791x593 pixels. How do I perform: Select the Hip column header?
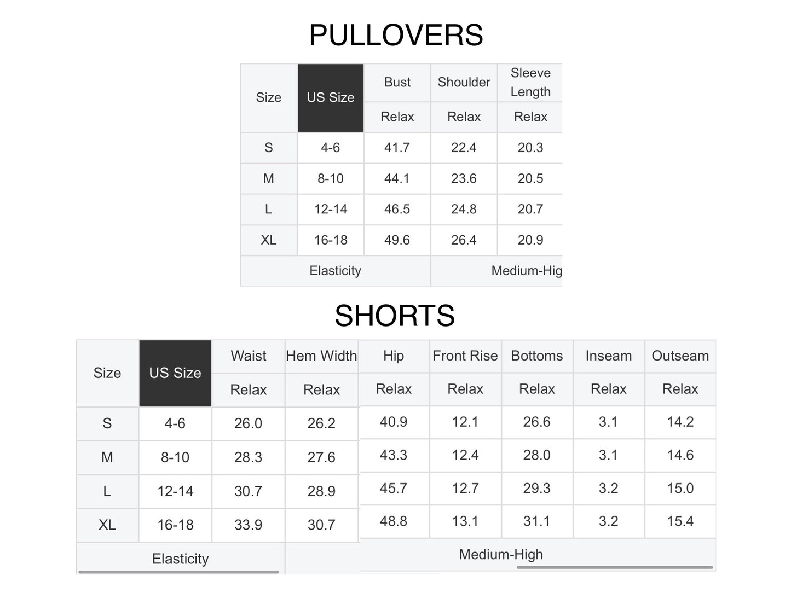tap(394, 356)
